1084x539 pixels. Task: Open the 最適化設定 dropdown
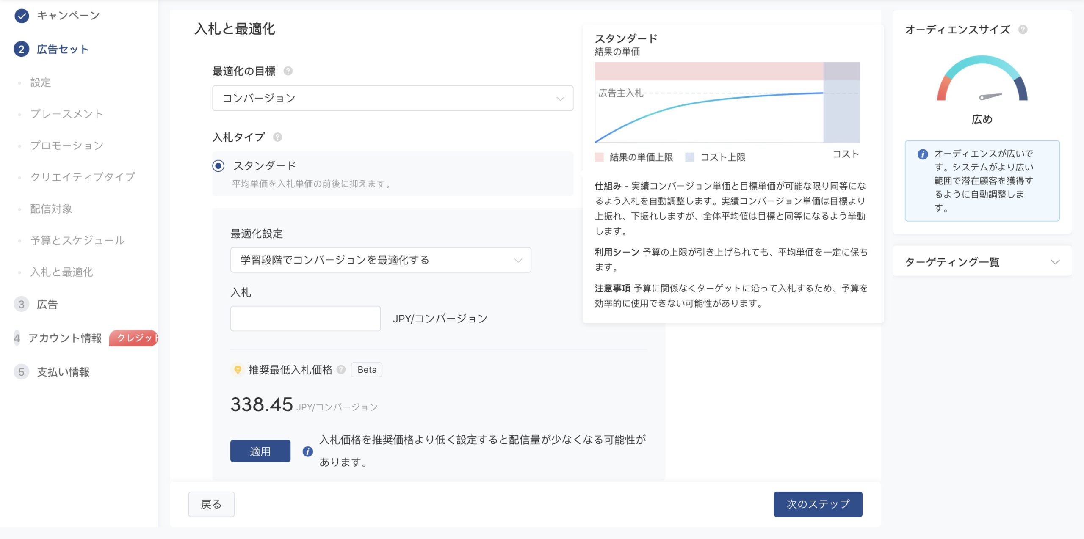(x=380, y=261)
